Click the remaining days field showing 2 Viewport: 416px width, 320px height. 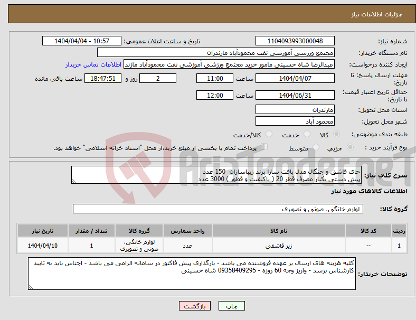pyautogui.click(x=158, y=78)
